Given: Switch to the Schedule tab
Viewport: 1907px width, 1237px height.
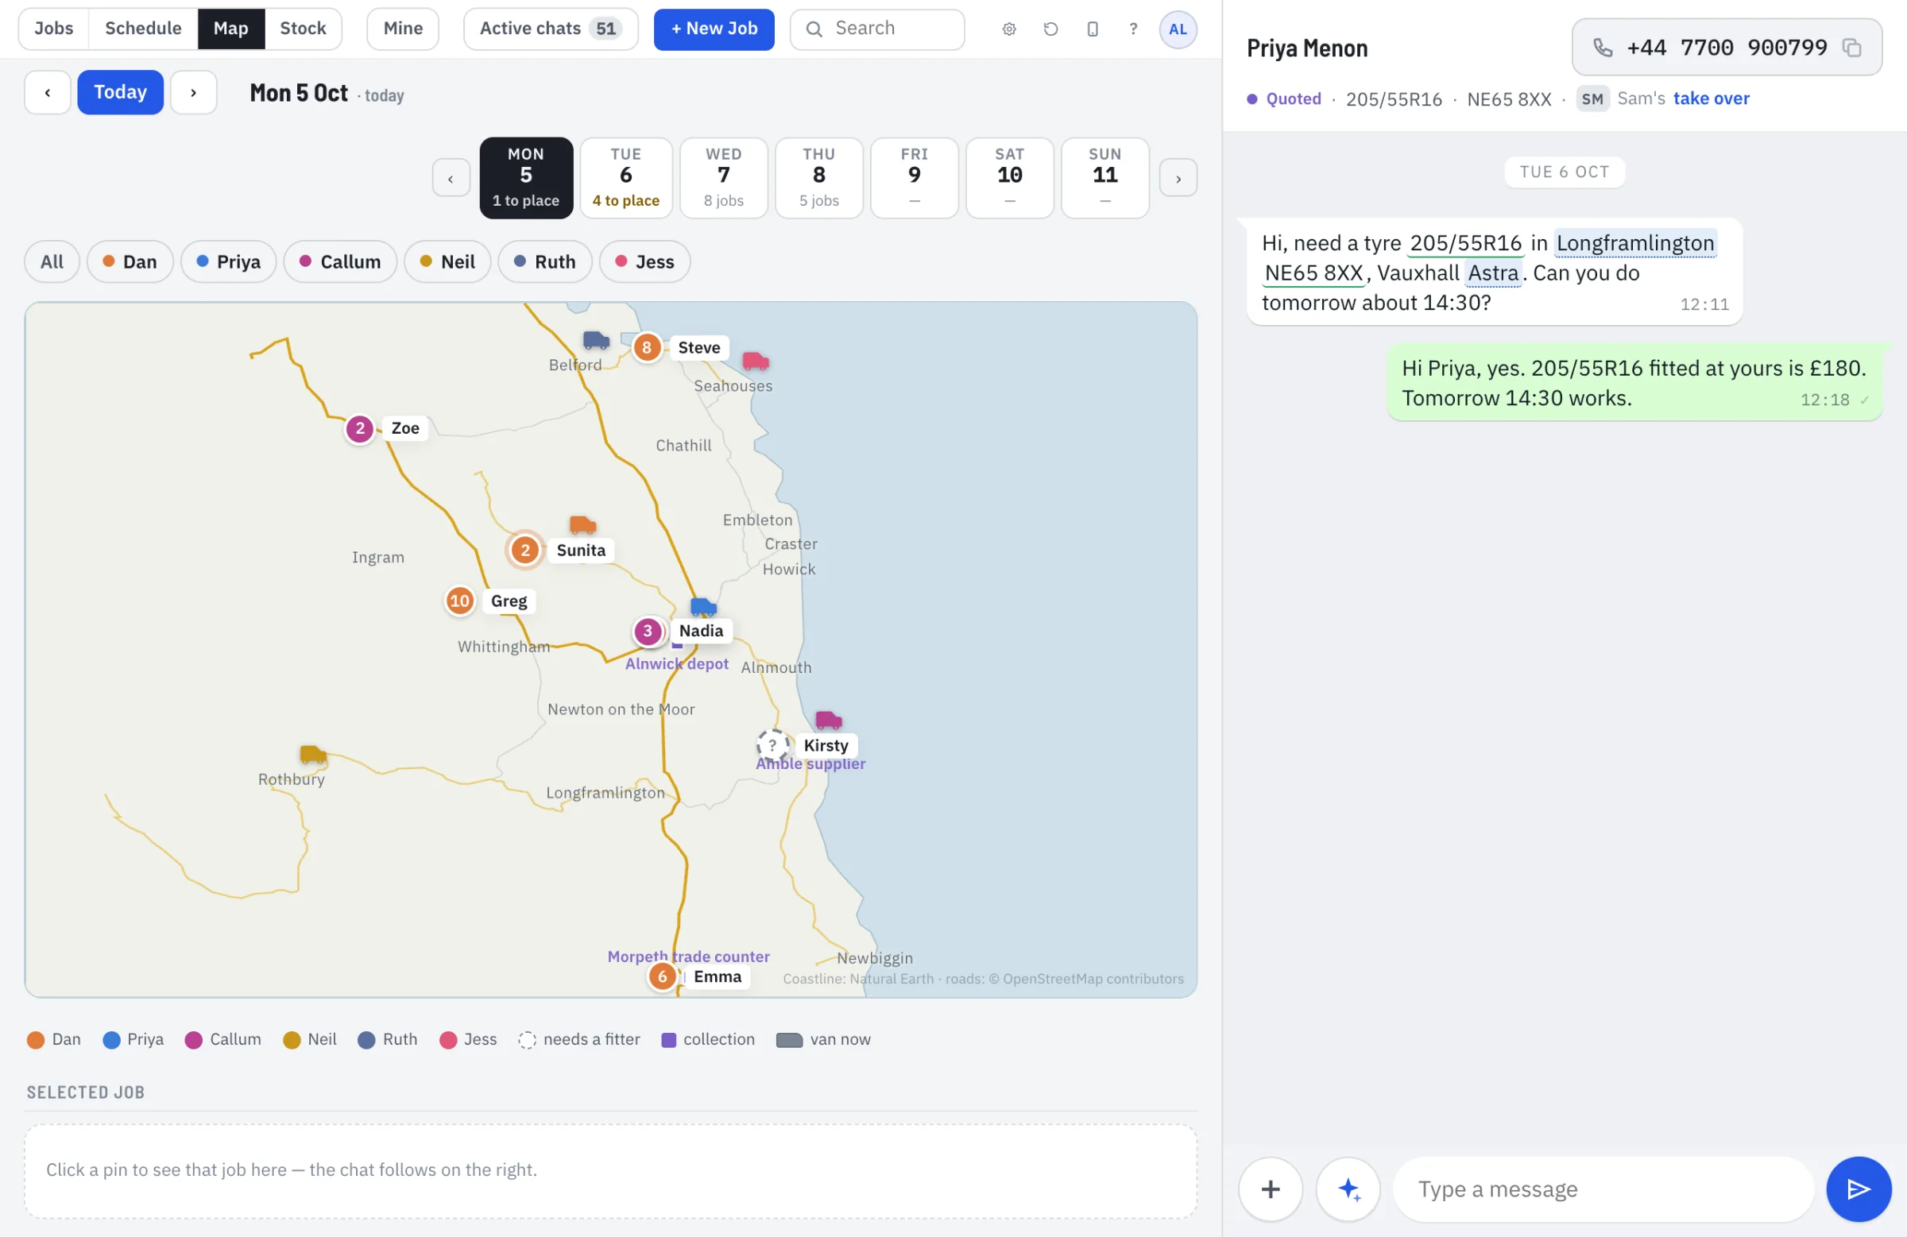Looking at the screenshot, I should pyautogui.click(x=142, y=29).
